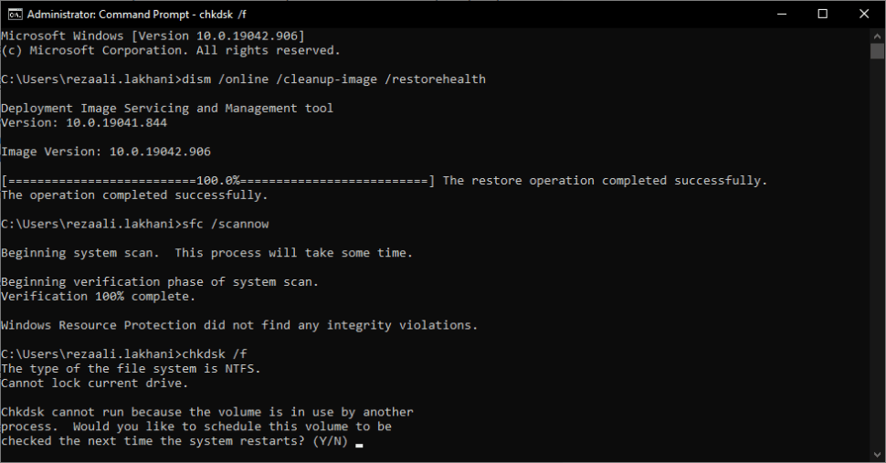
Task: Click the empty scrollbar track below the thumb
Action: pos(877,253)
